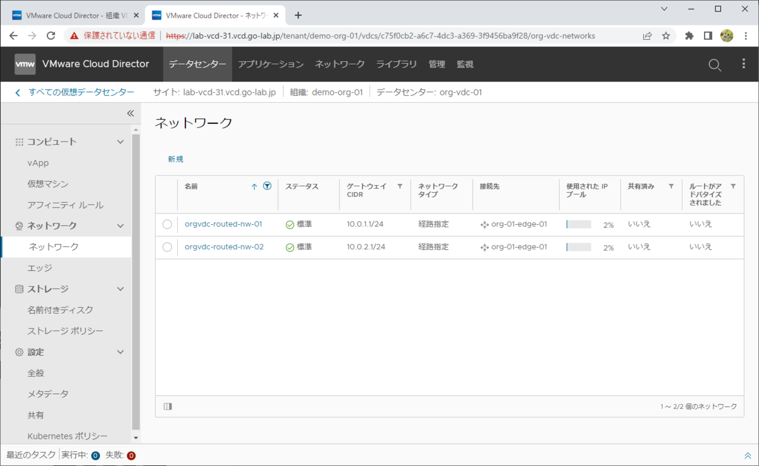Screen dimensions: 759x466
Task: Open 名前付きディスク in sidebar
Action: click(x=60, y=310)
